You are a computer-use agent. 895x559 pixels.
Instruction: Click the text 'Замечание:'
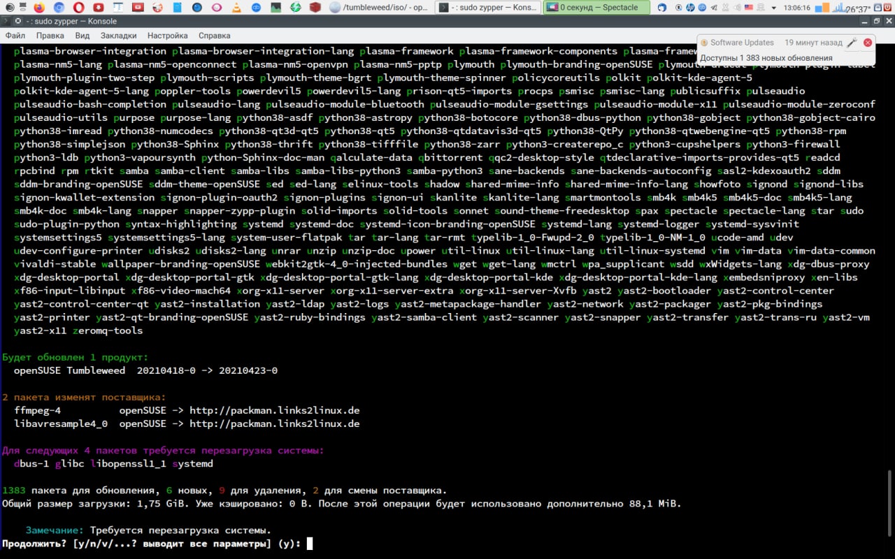coord(55,530)
